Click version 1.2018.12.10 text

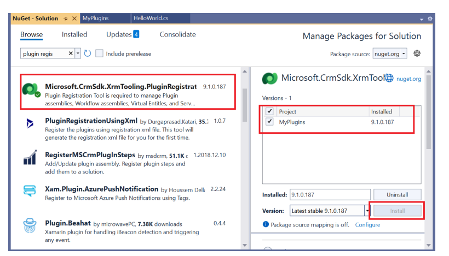[210, 155]
